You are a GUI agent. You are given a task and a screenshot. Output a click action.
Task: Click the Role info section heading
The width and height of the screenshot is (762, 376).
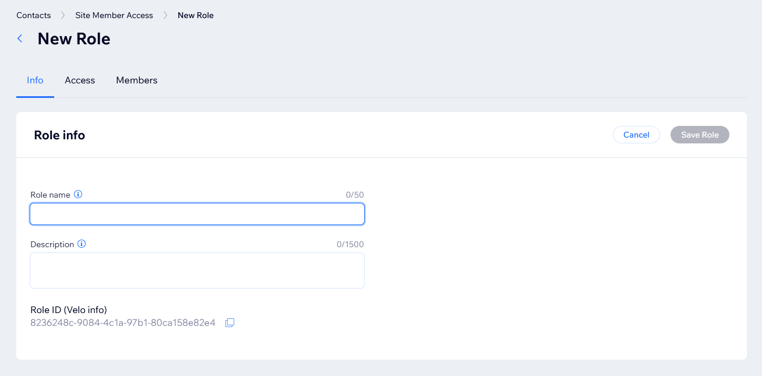click(59, 135)
